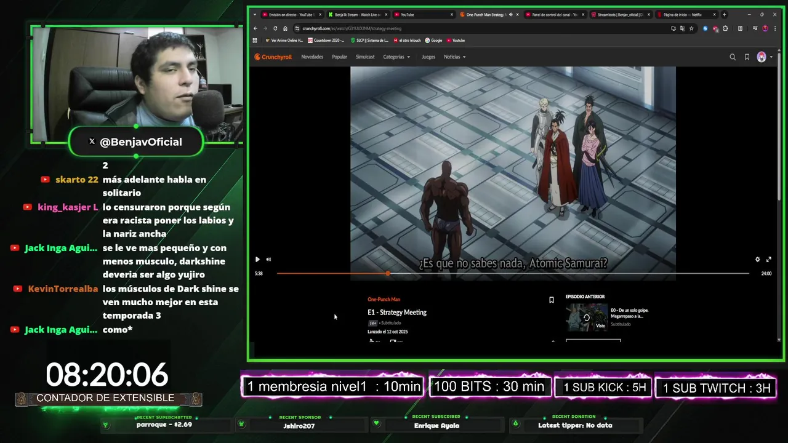Expand the Categorías dropdown
This screenshot has width=788, height=443.
tap(396, 57)
